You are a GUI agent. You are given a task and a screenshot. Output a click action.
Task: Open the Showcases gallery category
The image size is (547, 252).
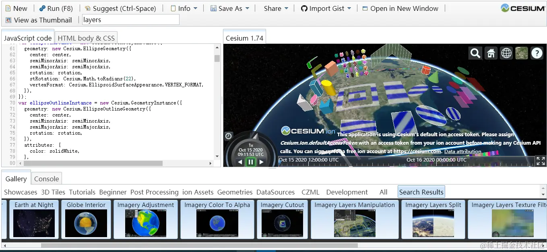coord(21,192)
